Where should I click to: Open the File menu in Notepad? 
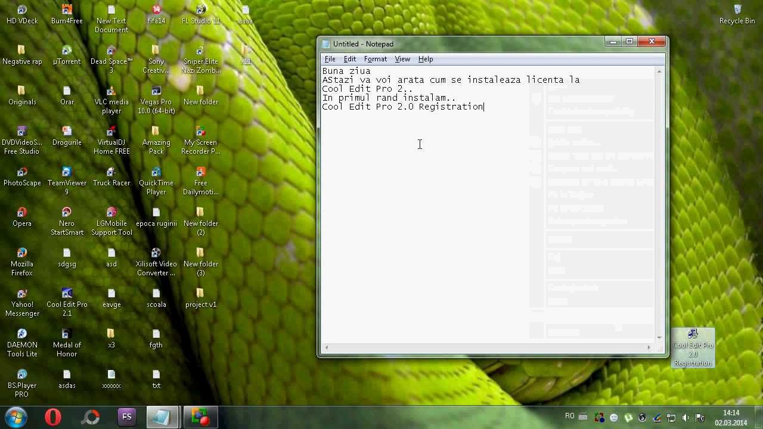coord(330,59)
